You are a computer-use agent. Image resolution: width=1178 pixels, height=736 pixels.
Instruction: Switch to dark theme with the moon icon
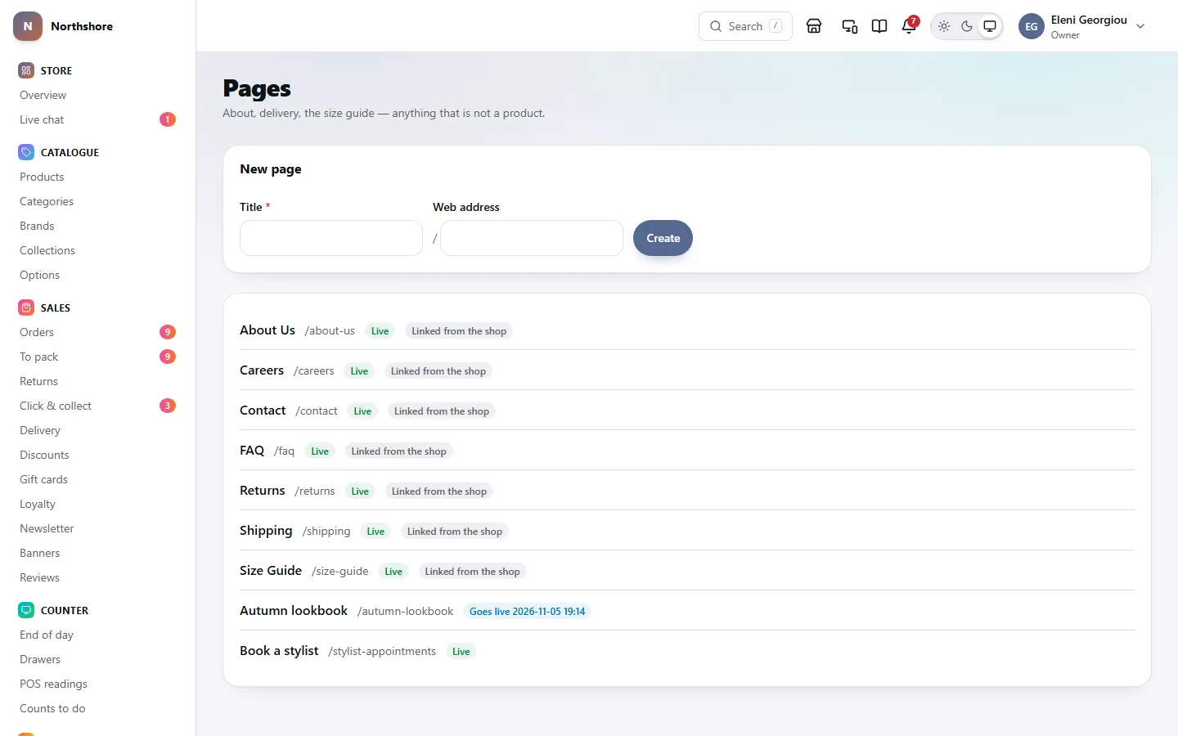tap(967, 26)
